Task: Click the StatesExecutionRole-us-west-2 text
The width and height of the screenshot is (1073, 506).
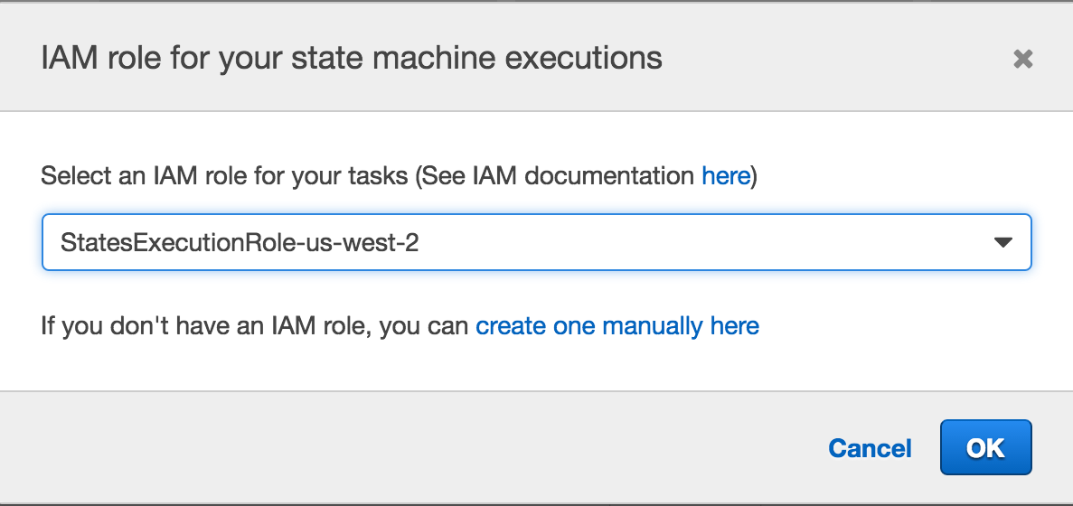Action: coord(240,242)
